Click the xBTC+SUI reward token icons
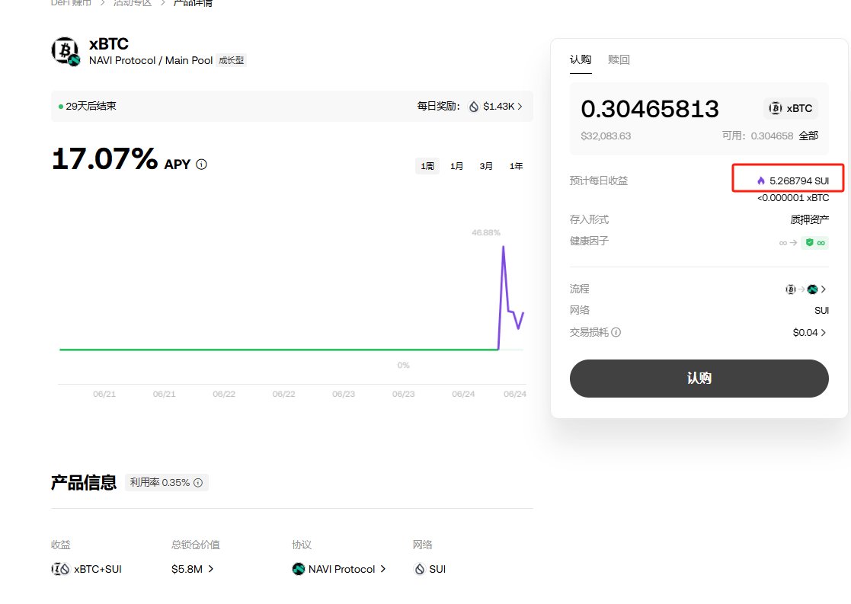851x604 pixels. (60, 569)
